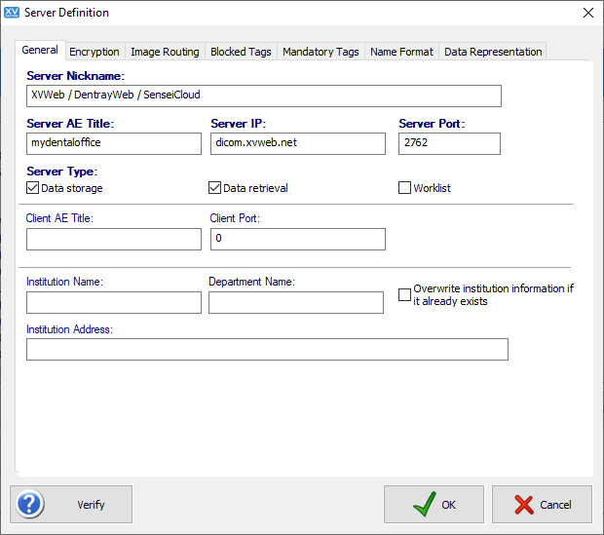Click the Server Port field
Screen dimensions: 604x535
click(x=449, y=144)
